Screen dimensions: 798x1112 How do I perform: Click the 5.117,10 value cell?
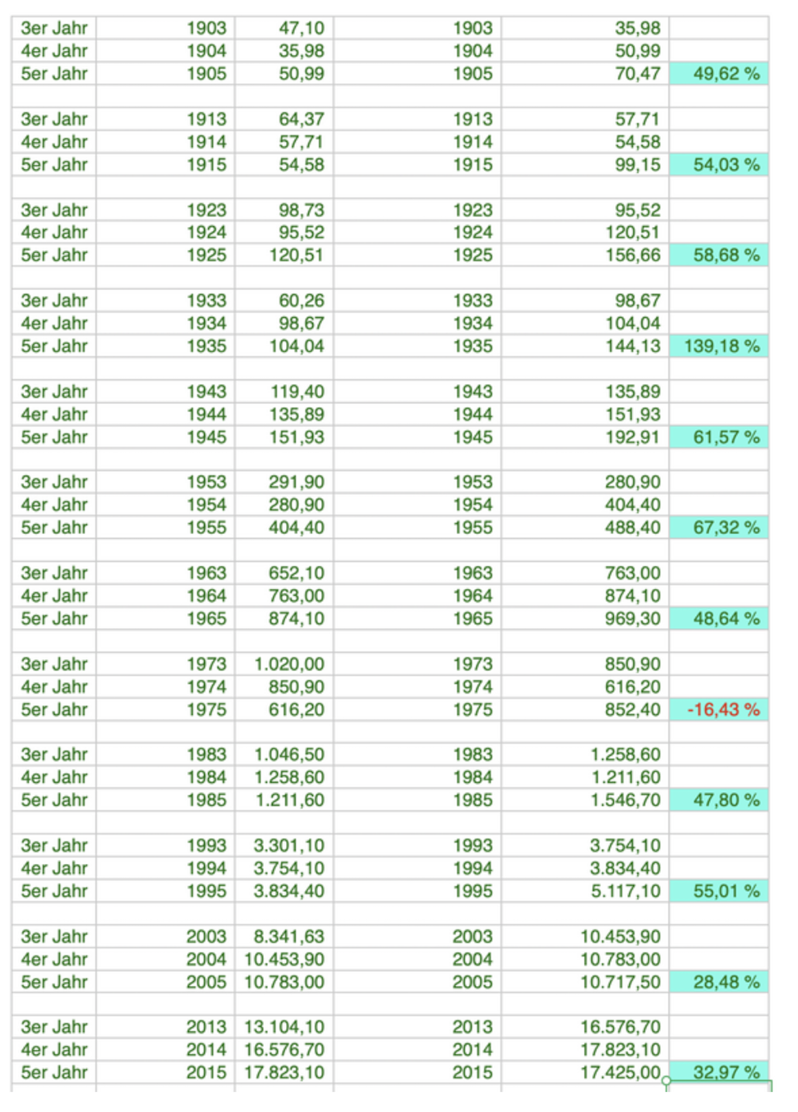point(585,891)
